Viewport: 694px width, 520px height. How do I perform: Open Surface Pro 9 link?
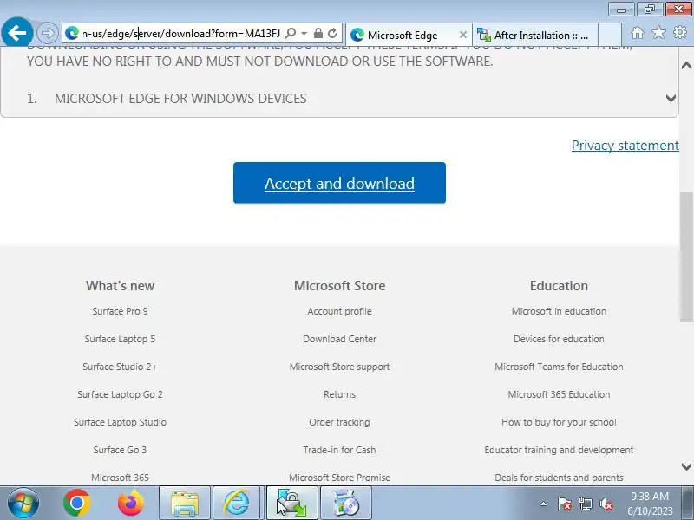click(x=120, y=311)
